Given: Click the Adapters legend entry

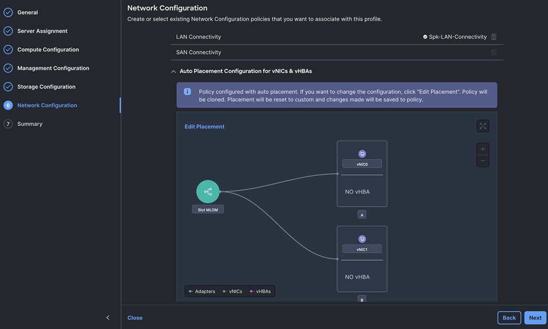Looking at the screenshot, I should (202, 291).
